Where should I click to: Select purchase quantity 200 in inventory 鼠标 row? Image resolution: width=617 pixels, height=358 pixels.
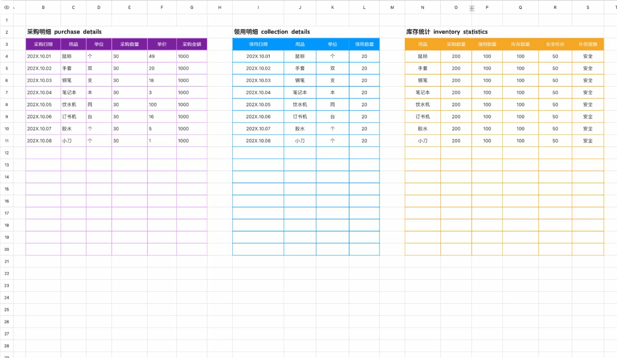[x=456, y=56]
